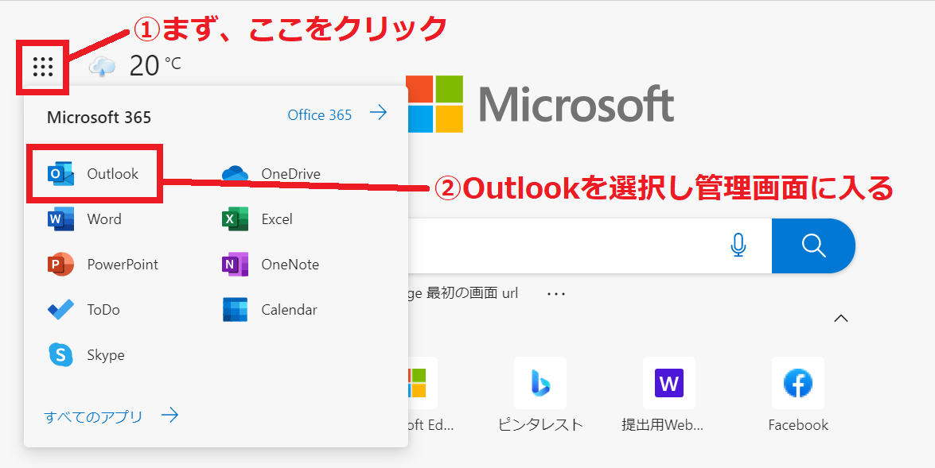
Task: Click the weather cloud icon
Action: click(103, 66)
